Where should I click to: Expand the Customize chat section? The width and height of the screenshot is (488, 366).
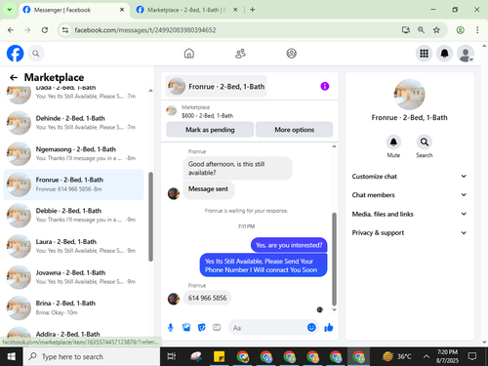click(409, 177)
